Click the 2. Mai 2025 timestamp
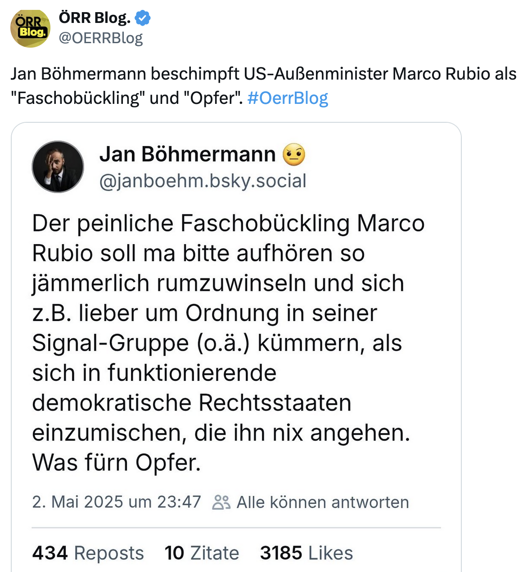Screen dimensions: 532x572 click(116, 502)
